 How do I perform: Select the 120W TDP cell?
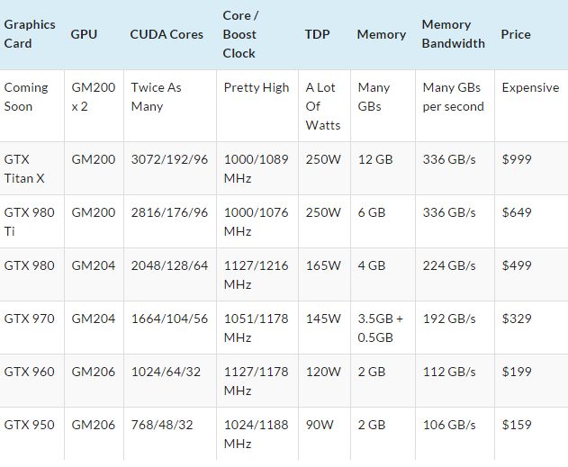point(323,372)
